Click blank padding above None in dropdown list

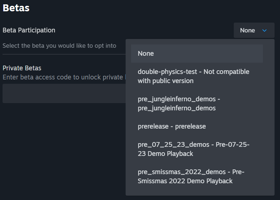[x=200, y=42]
